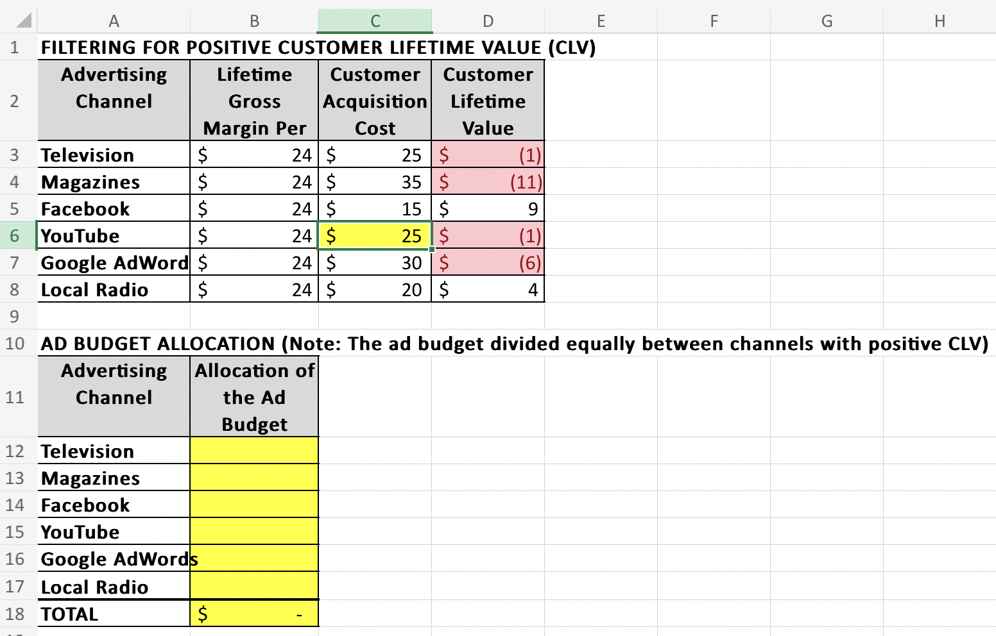Viewport: 996px width, 636px height.
Task: Click Television's acquisition cost of $25
Action: (375, 155)
